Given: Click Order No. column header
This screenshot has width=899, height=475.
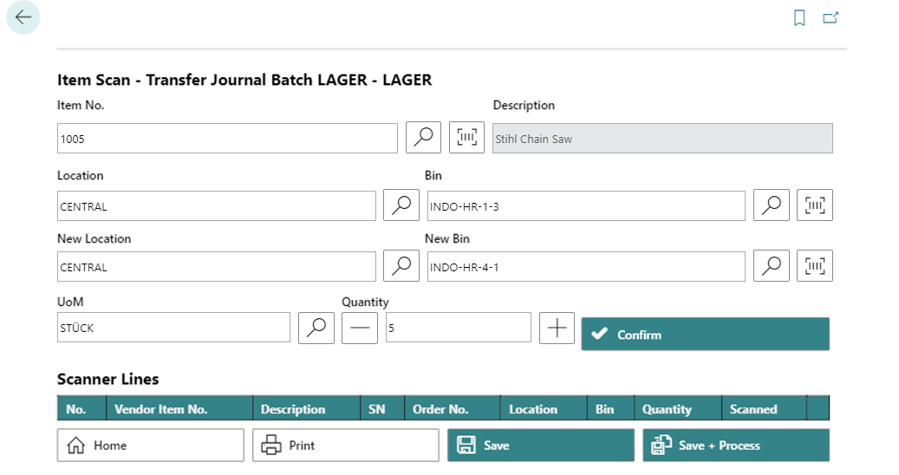Looking at the screenshot, I should point(453,408).
